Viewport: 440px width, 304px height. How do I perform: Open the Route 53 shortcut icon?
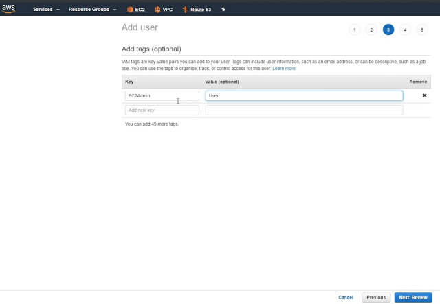point(186,10)
